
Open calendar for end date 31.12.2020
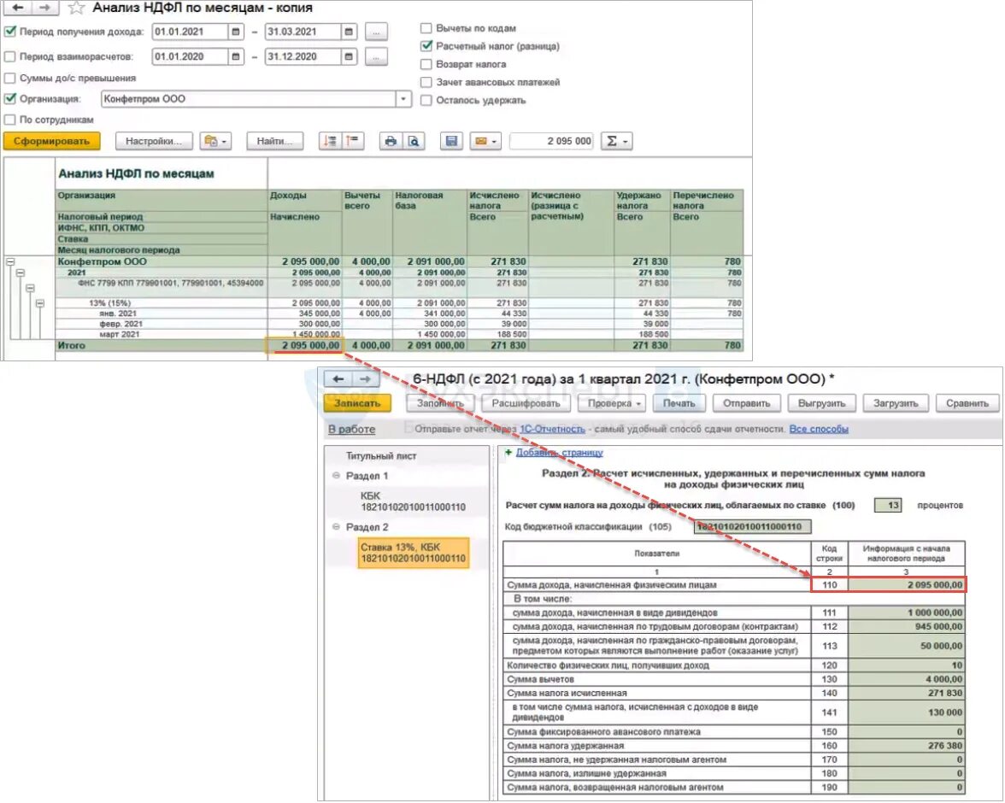coord(348,56)
